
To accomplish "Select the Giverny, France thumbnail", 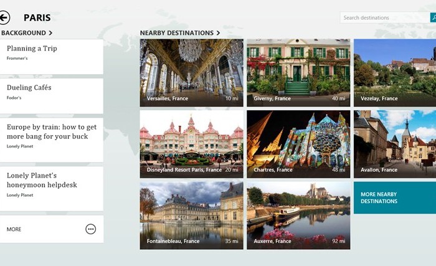I will coord(298,73).
